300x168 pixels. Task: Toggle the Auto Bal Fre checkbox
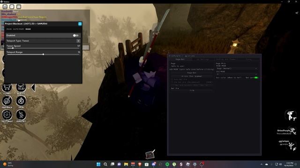click(172, 79)
